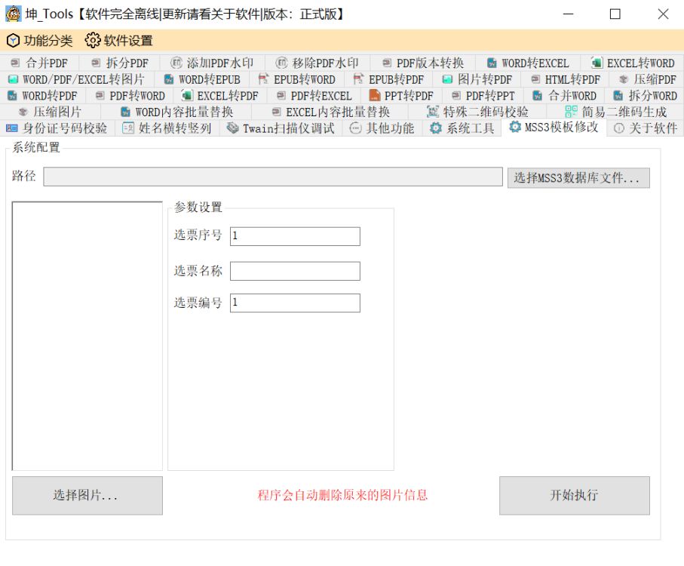
Task: Click the 其他功能 tab icon
Action: [355, 128]
